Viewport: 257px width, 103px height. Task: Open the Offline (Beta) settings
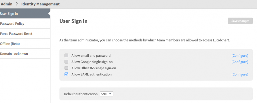coord(25,44)
